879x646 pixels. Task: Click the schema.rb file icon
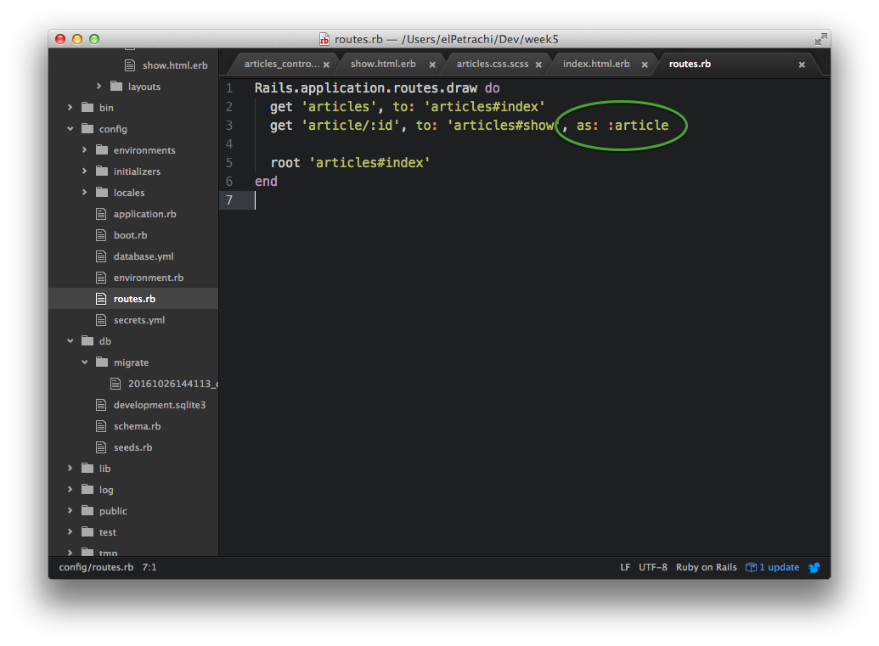[x=101, y=426]
